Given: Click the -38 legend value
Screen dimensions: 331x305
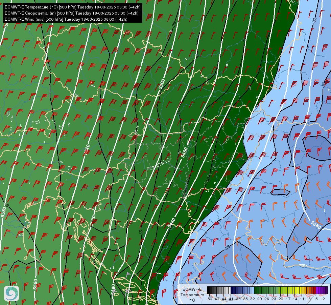Looking at the screenshot, I should pyautogui.click(x=237, y=299).
